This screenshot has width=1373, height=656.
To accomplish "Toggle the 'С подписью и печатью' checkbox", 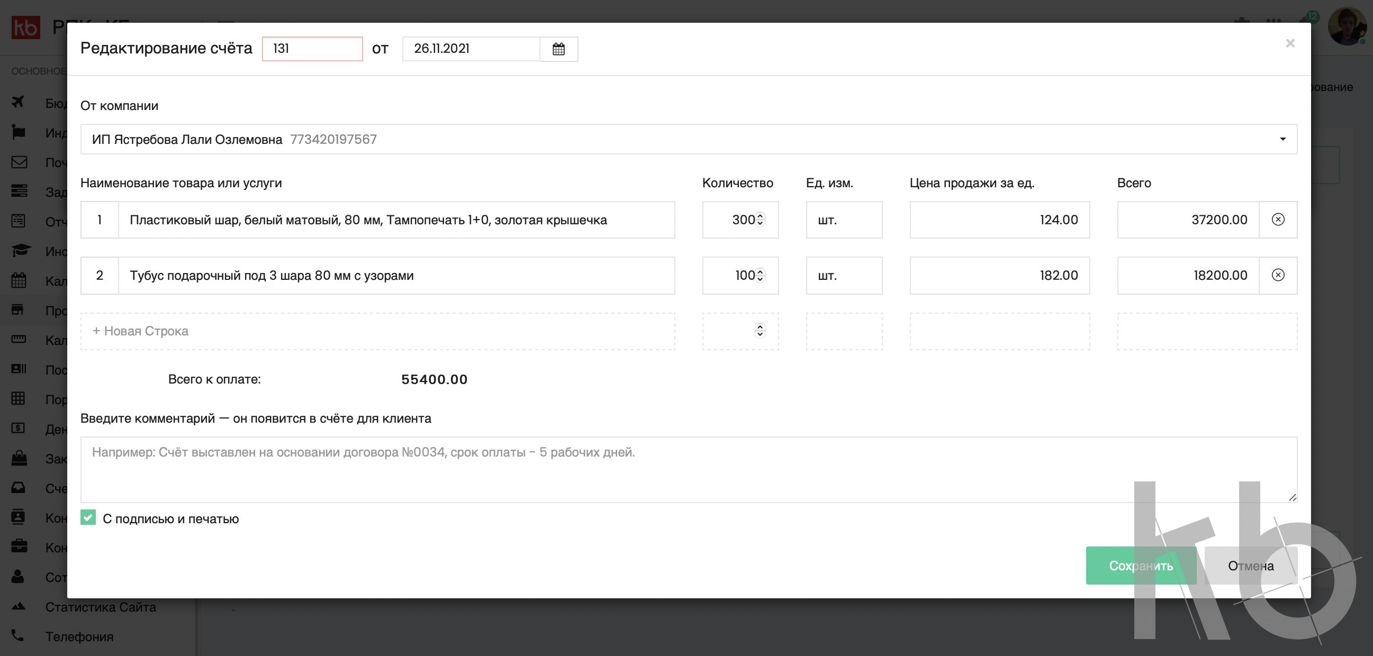I will [x=88, y=517].
